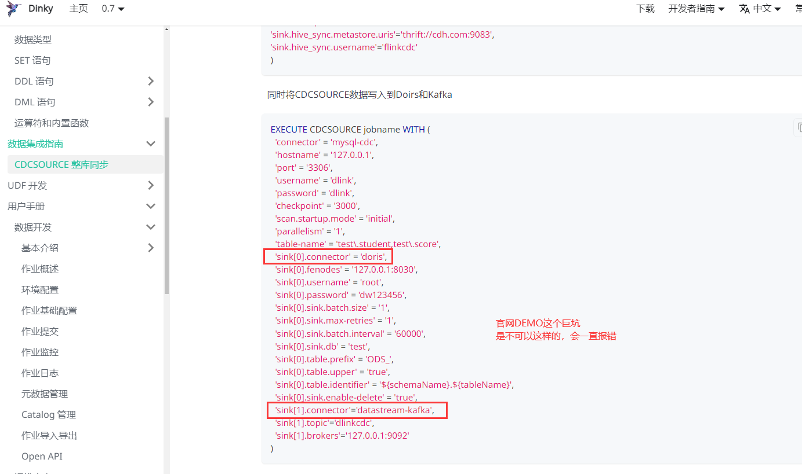Click the 'sink[1].connector'='datastream-kafka' line

(x=355, y=410)
